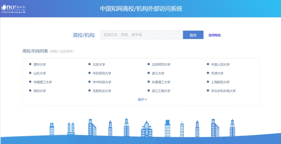Viewport: 281px width, 144px height.
Task: Select 清华大学 from the list
Action: click(x=40, y=64)
